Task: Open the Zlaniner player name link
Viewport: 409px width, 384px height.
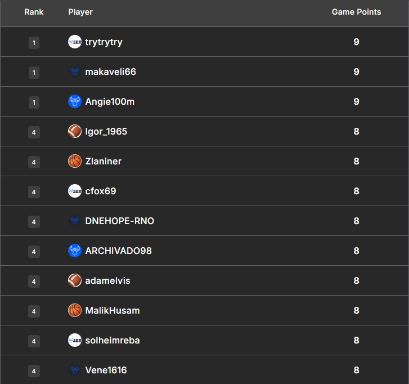Action: (x=103, y=162)
